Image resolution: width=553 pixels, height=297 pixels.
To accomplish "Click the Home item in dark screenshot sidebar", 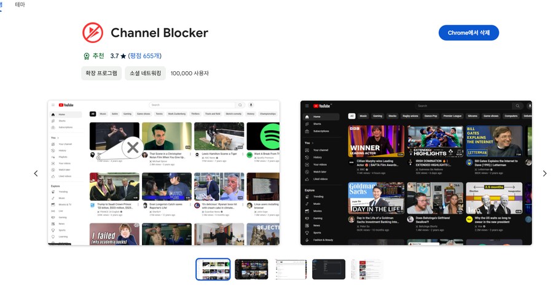I will [321, 117].
